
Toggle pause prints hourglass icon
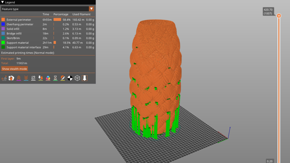coord(55,78)
